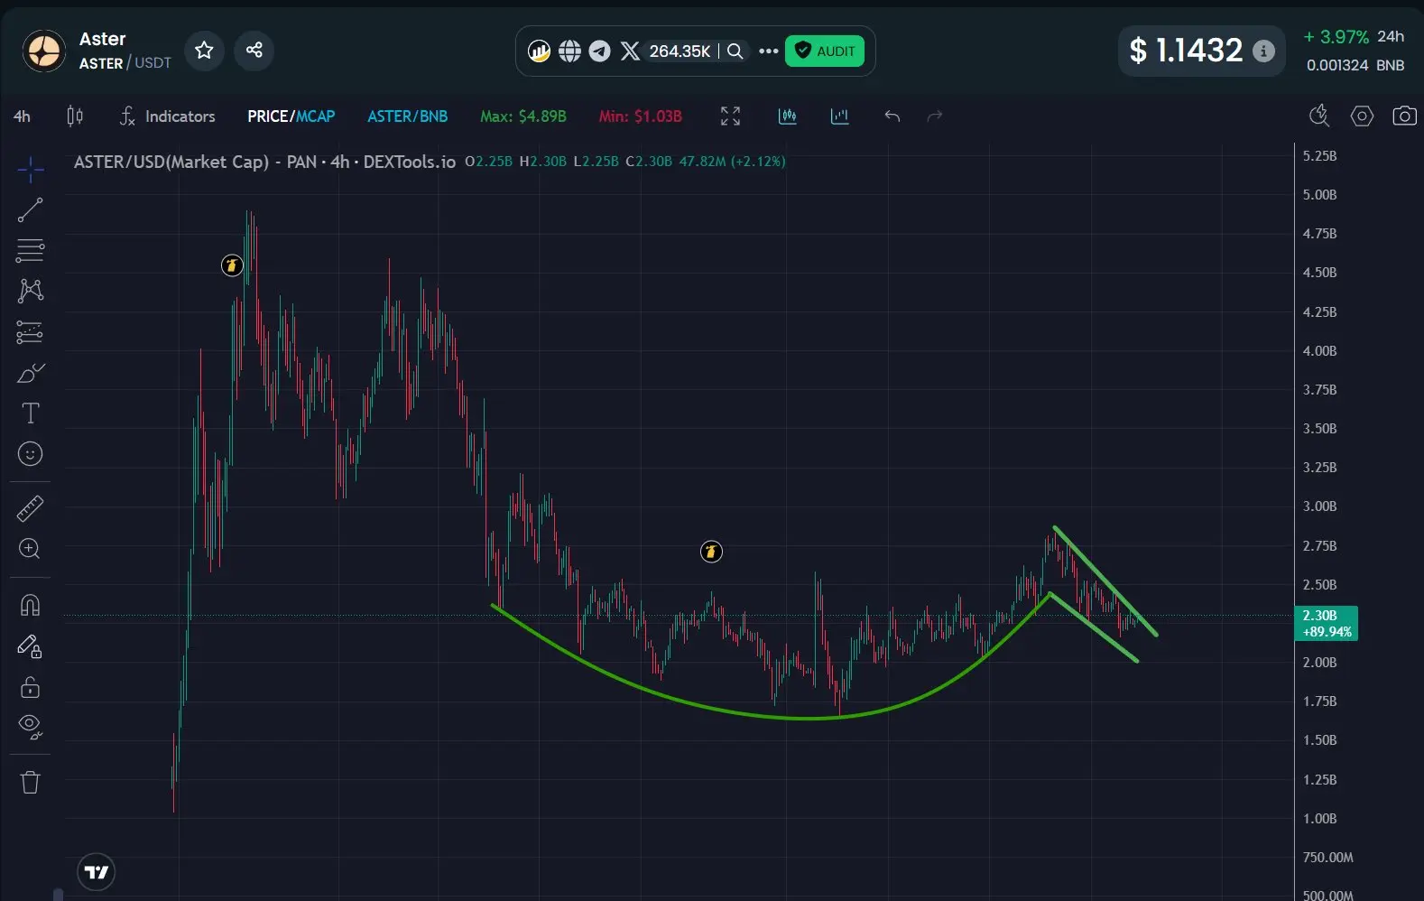Click the Max: $4.89B label
This screenshot has width=1424, height=901.
[523, 116]
